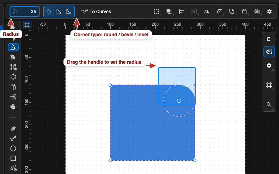The width and height of the screenshot is (279, 174).
Task: Select the transform points grid tool
Action: [13, 67]
